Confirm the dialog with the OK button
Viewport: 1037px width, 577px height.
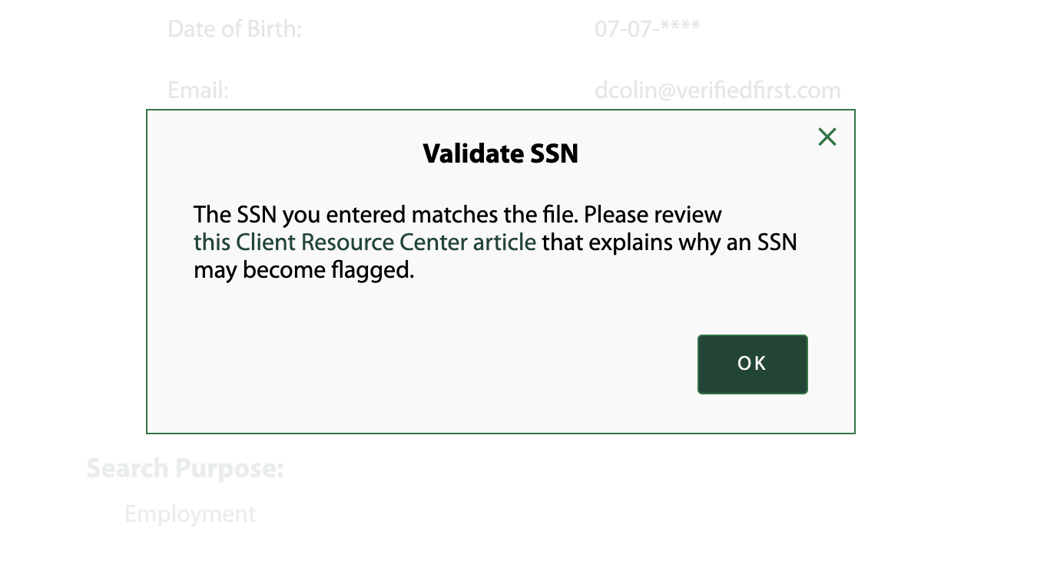[752, 364]
